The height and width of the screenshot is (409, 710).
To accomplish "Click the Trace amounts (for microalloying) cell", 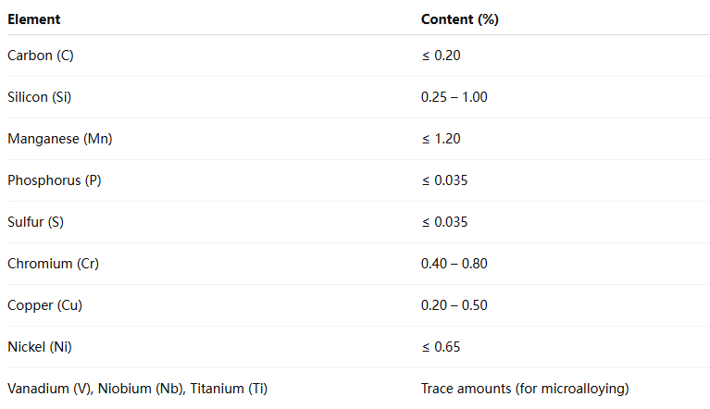I will point(524,389).
